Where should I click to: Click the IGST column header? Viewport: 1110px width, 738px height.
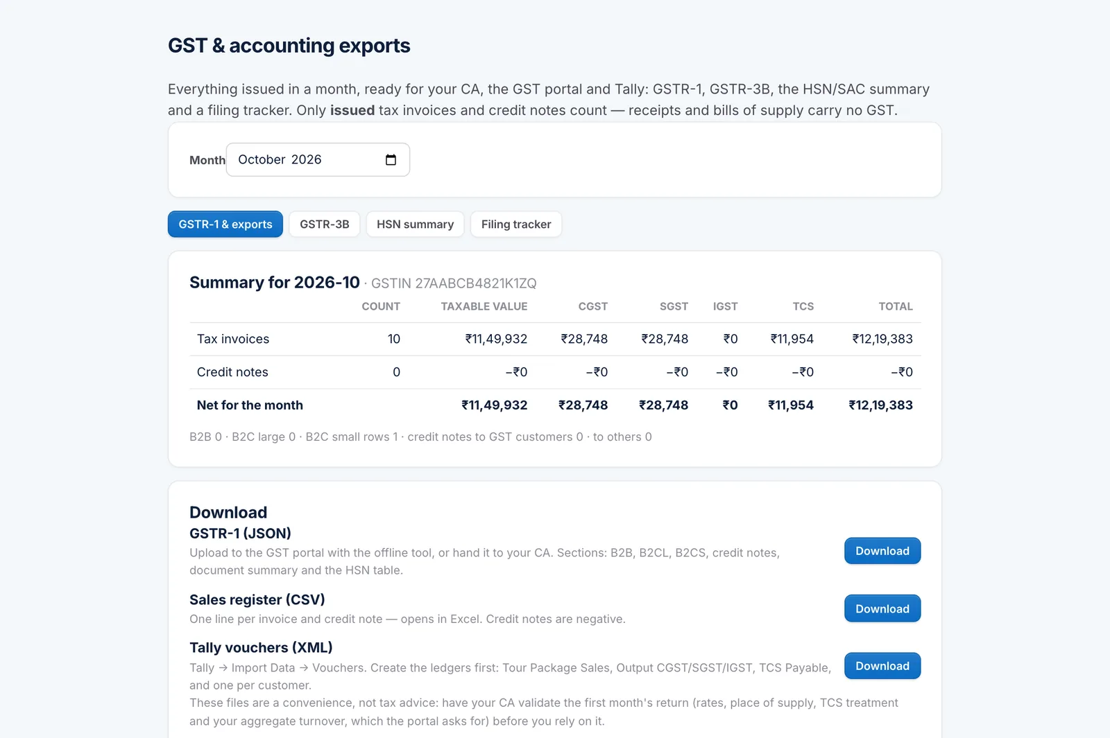click(x=726, y=306)
